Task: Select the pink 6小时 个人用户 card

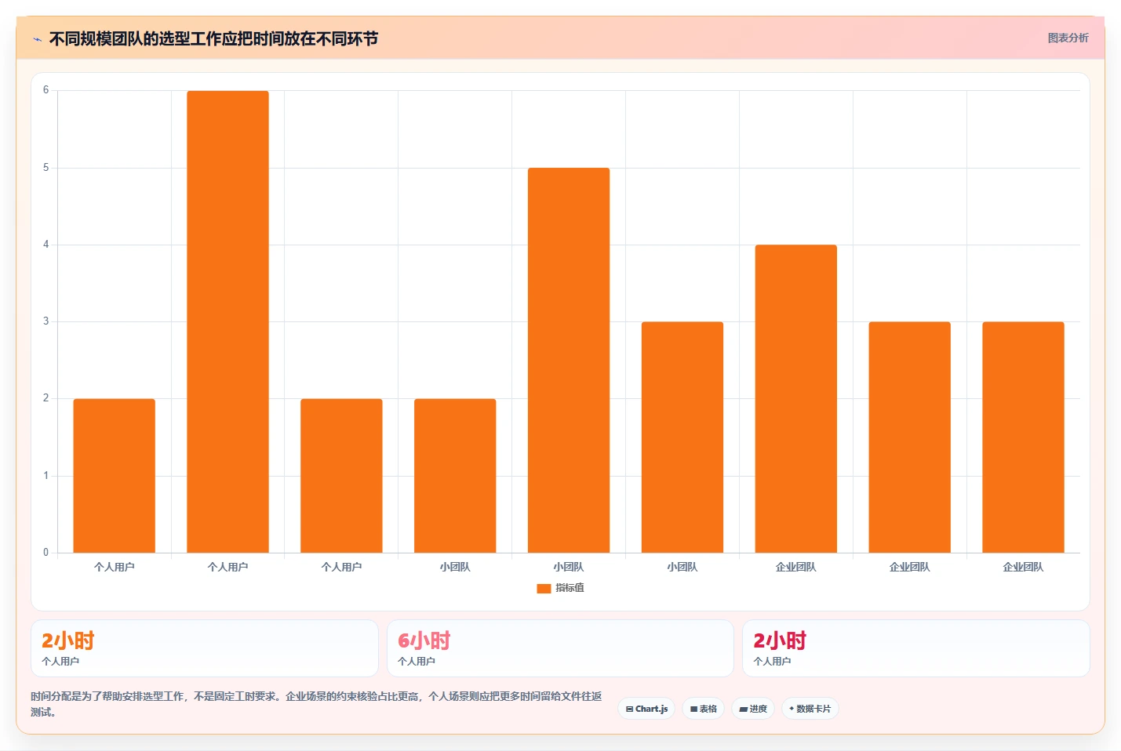Action: [x=560, y=648]
